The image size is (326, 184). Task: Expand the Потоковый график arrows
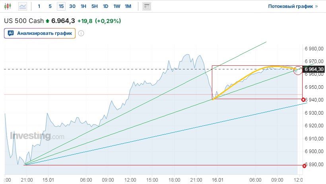pos(316,6)
